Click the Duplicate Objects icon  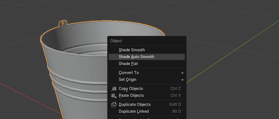coord(114,104)
